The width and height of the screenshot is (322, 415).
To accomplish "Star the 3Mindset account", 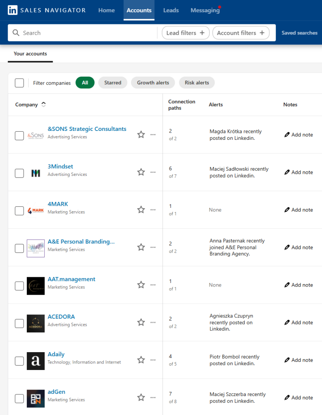I will click(141, 172).
